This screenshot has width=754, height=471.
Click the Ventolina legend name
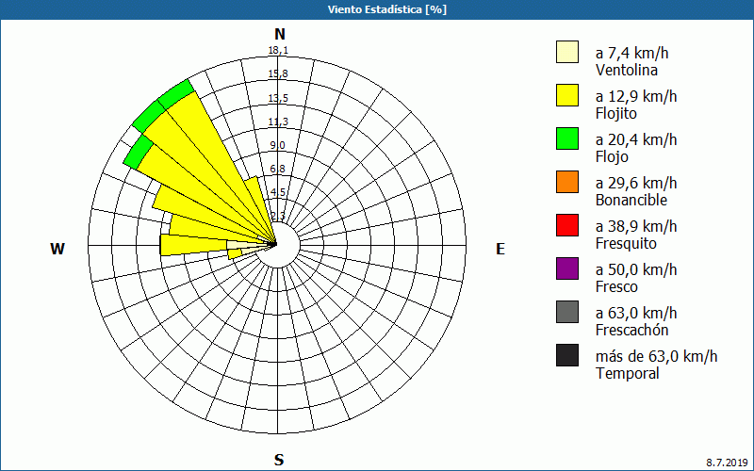tap(627, 70)
